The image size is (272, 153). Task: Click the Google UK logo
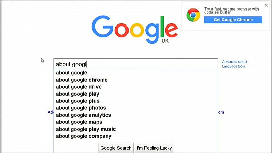pyautogui.click(x=135, y=28)
